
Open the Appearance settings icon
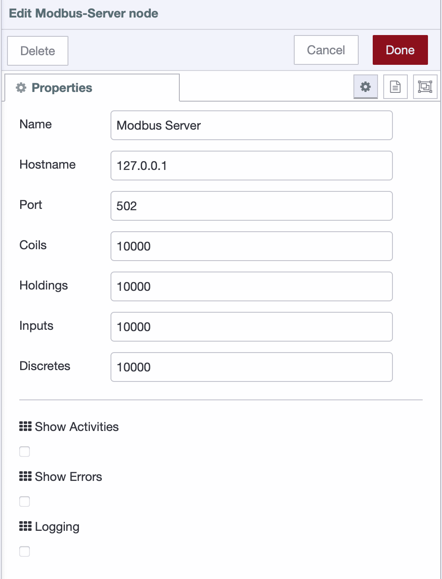coord(425,86)
